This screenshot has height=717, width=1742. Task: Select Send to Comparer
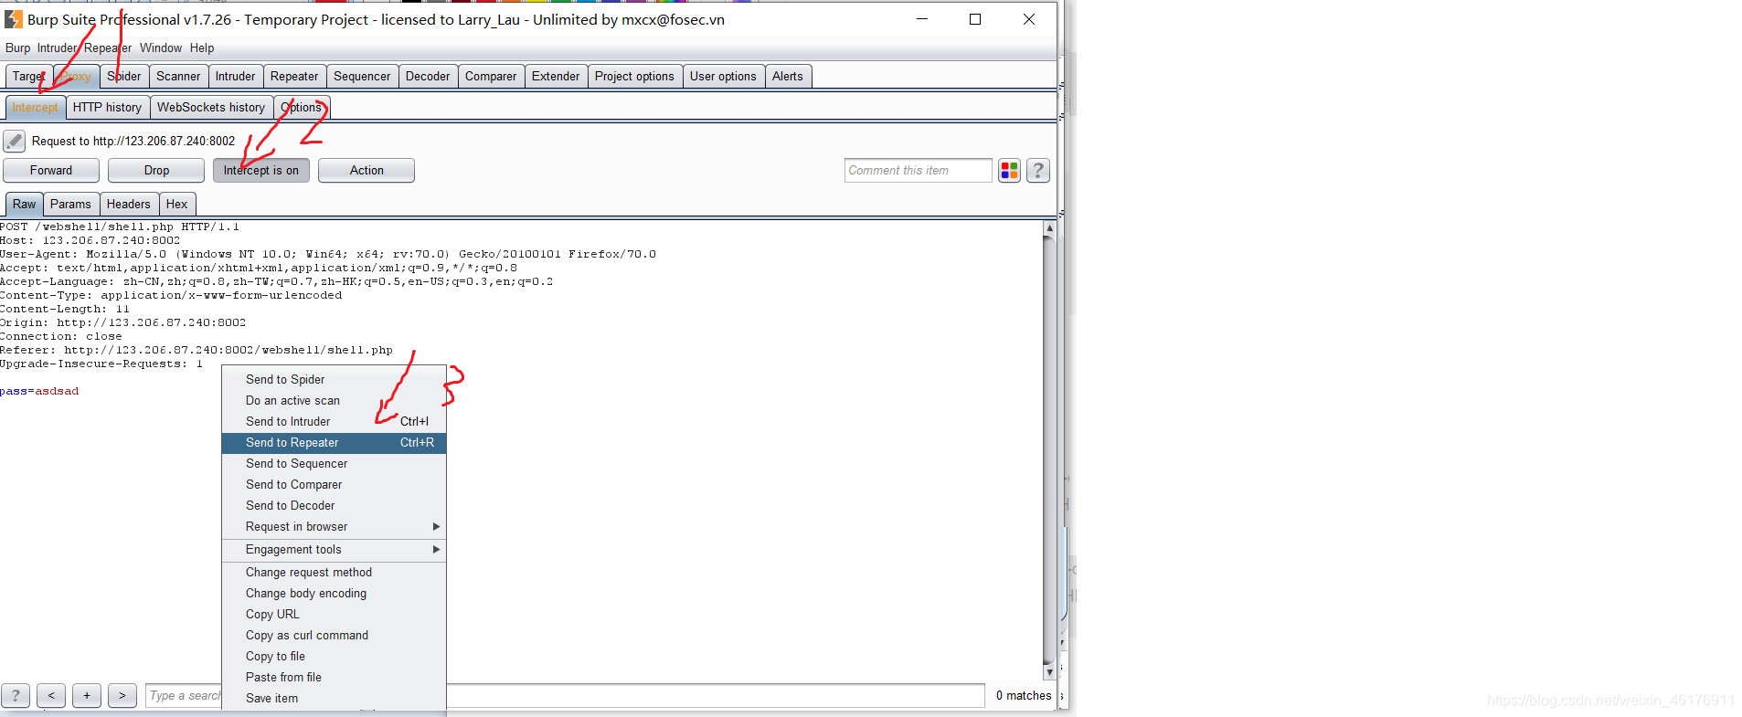tap(334, 485)
